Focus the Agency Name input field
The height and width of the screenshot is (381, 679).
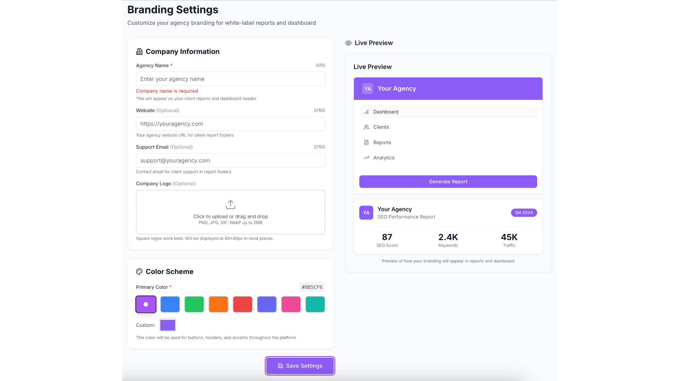coord(230,79)
